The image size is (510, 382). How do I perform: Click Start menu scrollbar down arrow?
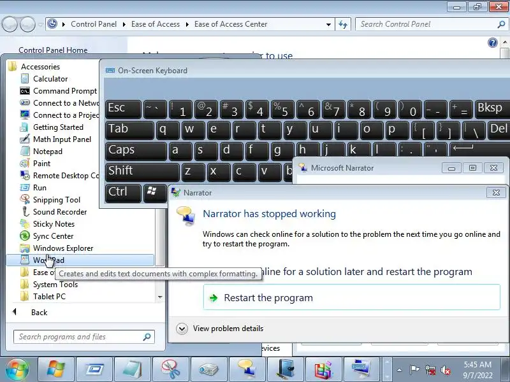pos(160,297)
